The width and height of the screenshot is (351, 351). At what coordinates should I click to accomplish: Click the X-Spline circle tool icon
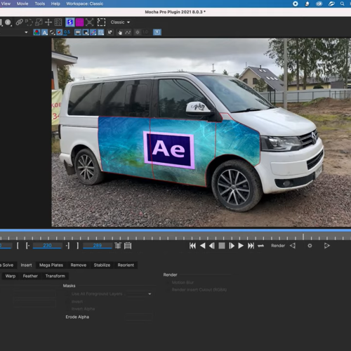click(x=8, y=22)
